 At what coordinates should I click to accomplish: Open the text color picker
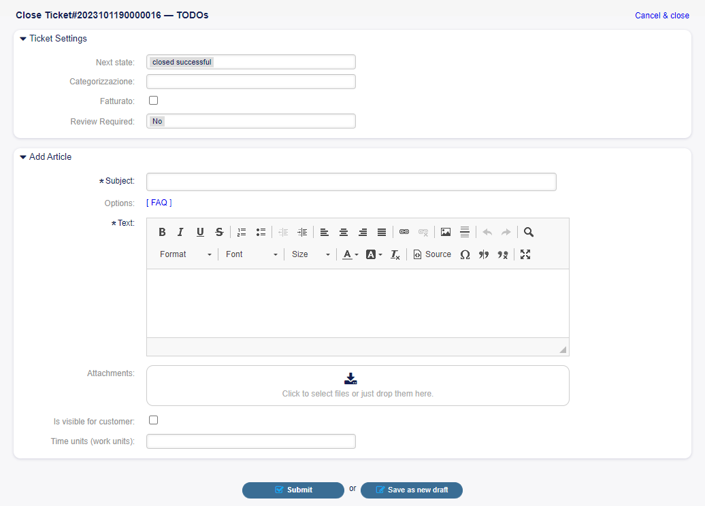[x=350, y=254]
